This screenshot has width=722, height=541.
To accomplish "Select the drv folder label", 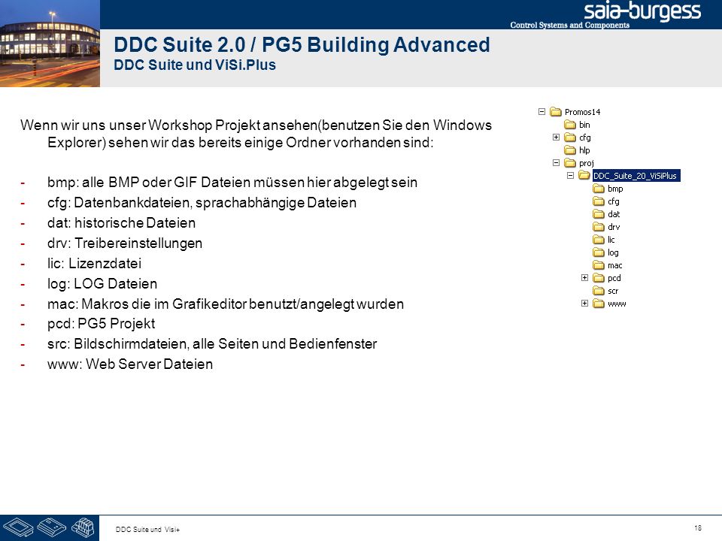I will click(x=614, y=227).
